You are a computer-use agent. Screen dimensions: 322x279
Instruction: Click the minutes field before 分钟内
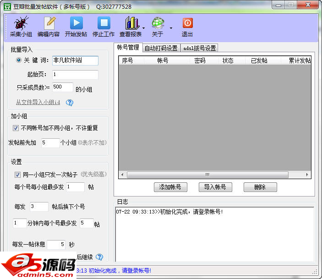(x=20, y=223)
